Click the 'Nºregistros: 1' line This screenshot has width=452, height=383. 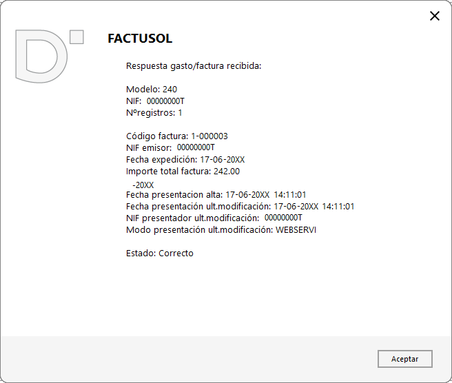pyautogui.click(x=154, y=113)
